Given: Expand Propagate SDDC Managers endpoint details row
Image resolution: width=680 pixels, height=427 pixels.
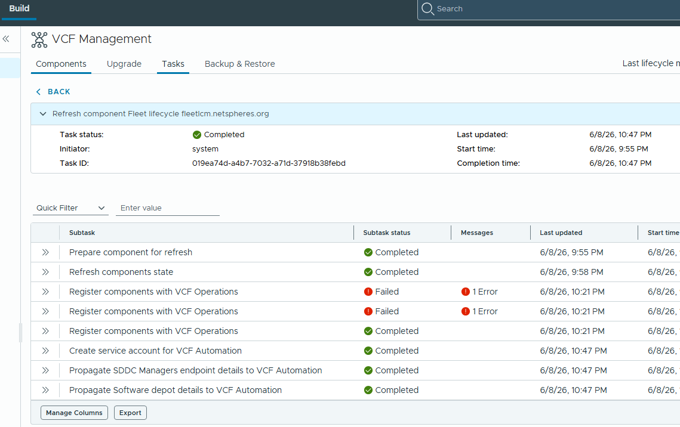Looking at the screenshot, I should point(45,371).
